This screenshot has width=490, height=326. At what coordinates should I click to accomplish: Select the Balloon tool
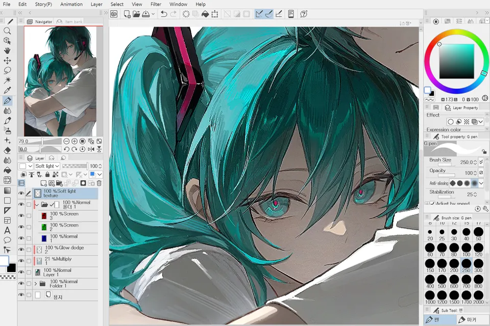pos(7,240)
